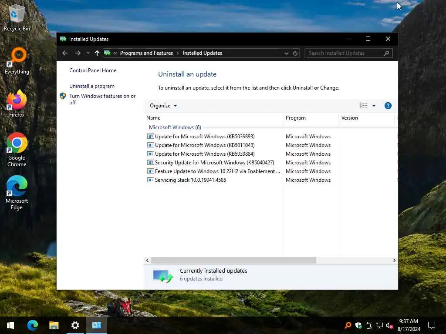
Task: Collapse the Microsoft Windows (6) group
Action: [175, 127]
